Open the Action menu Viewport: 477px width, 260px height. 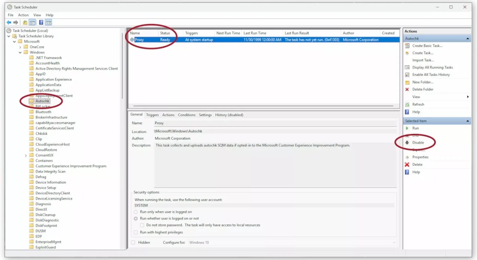pyautogui.click(x=23, y=15)
